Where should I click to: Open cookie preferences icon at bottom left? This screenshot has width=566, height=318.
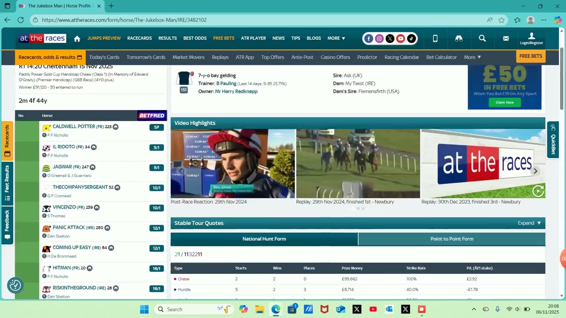click(15, 285)
